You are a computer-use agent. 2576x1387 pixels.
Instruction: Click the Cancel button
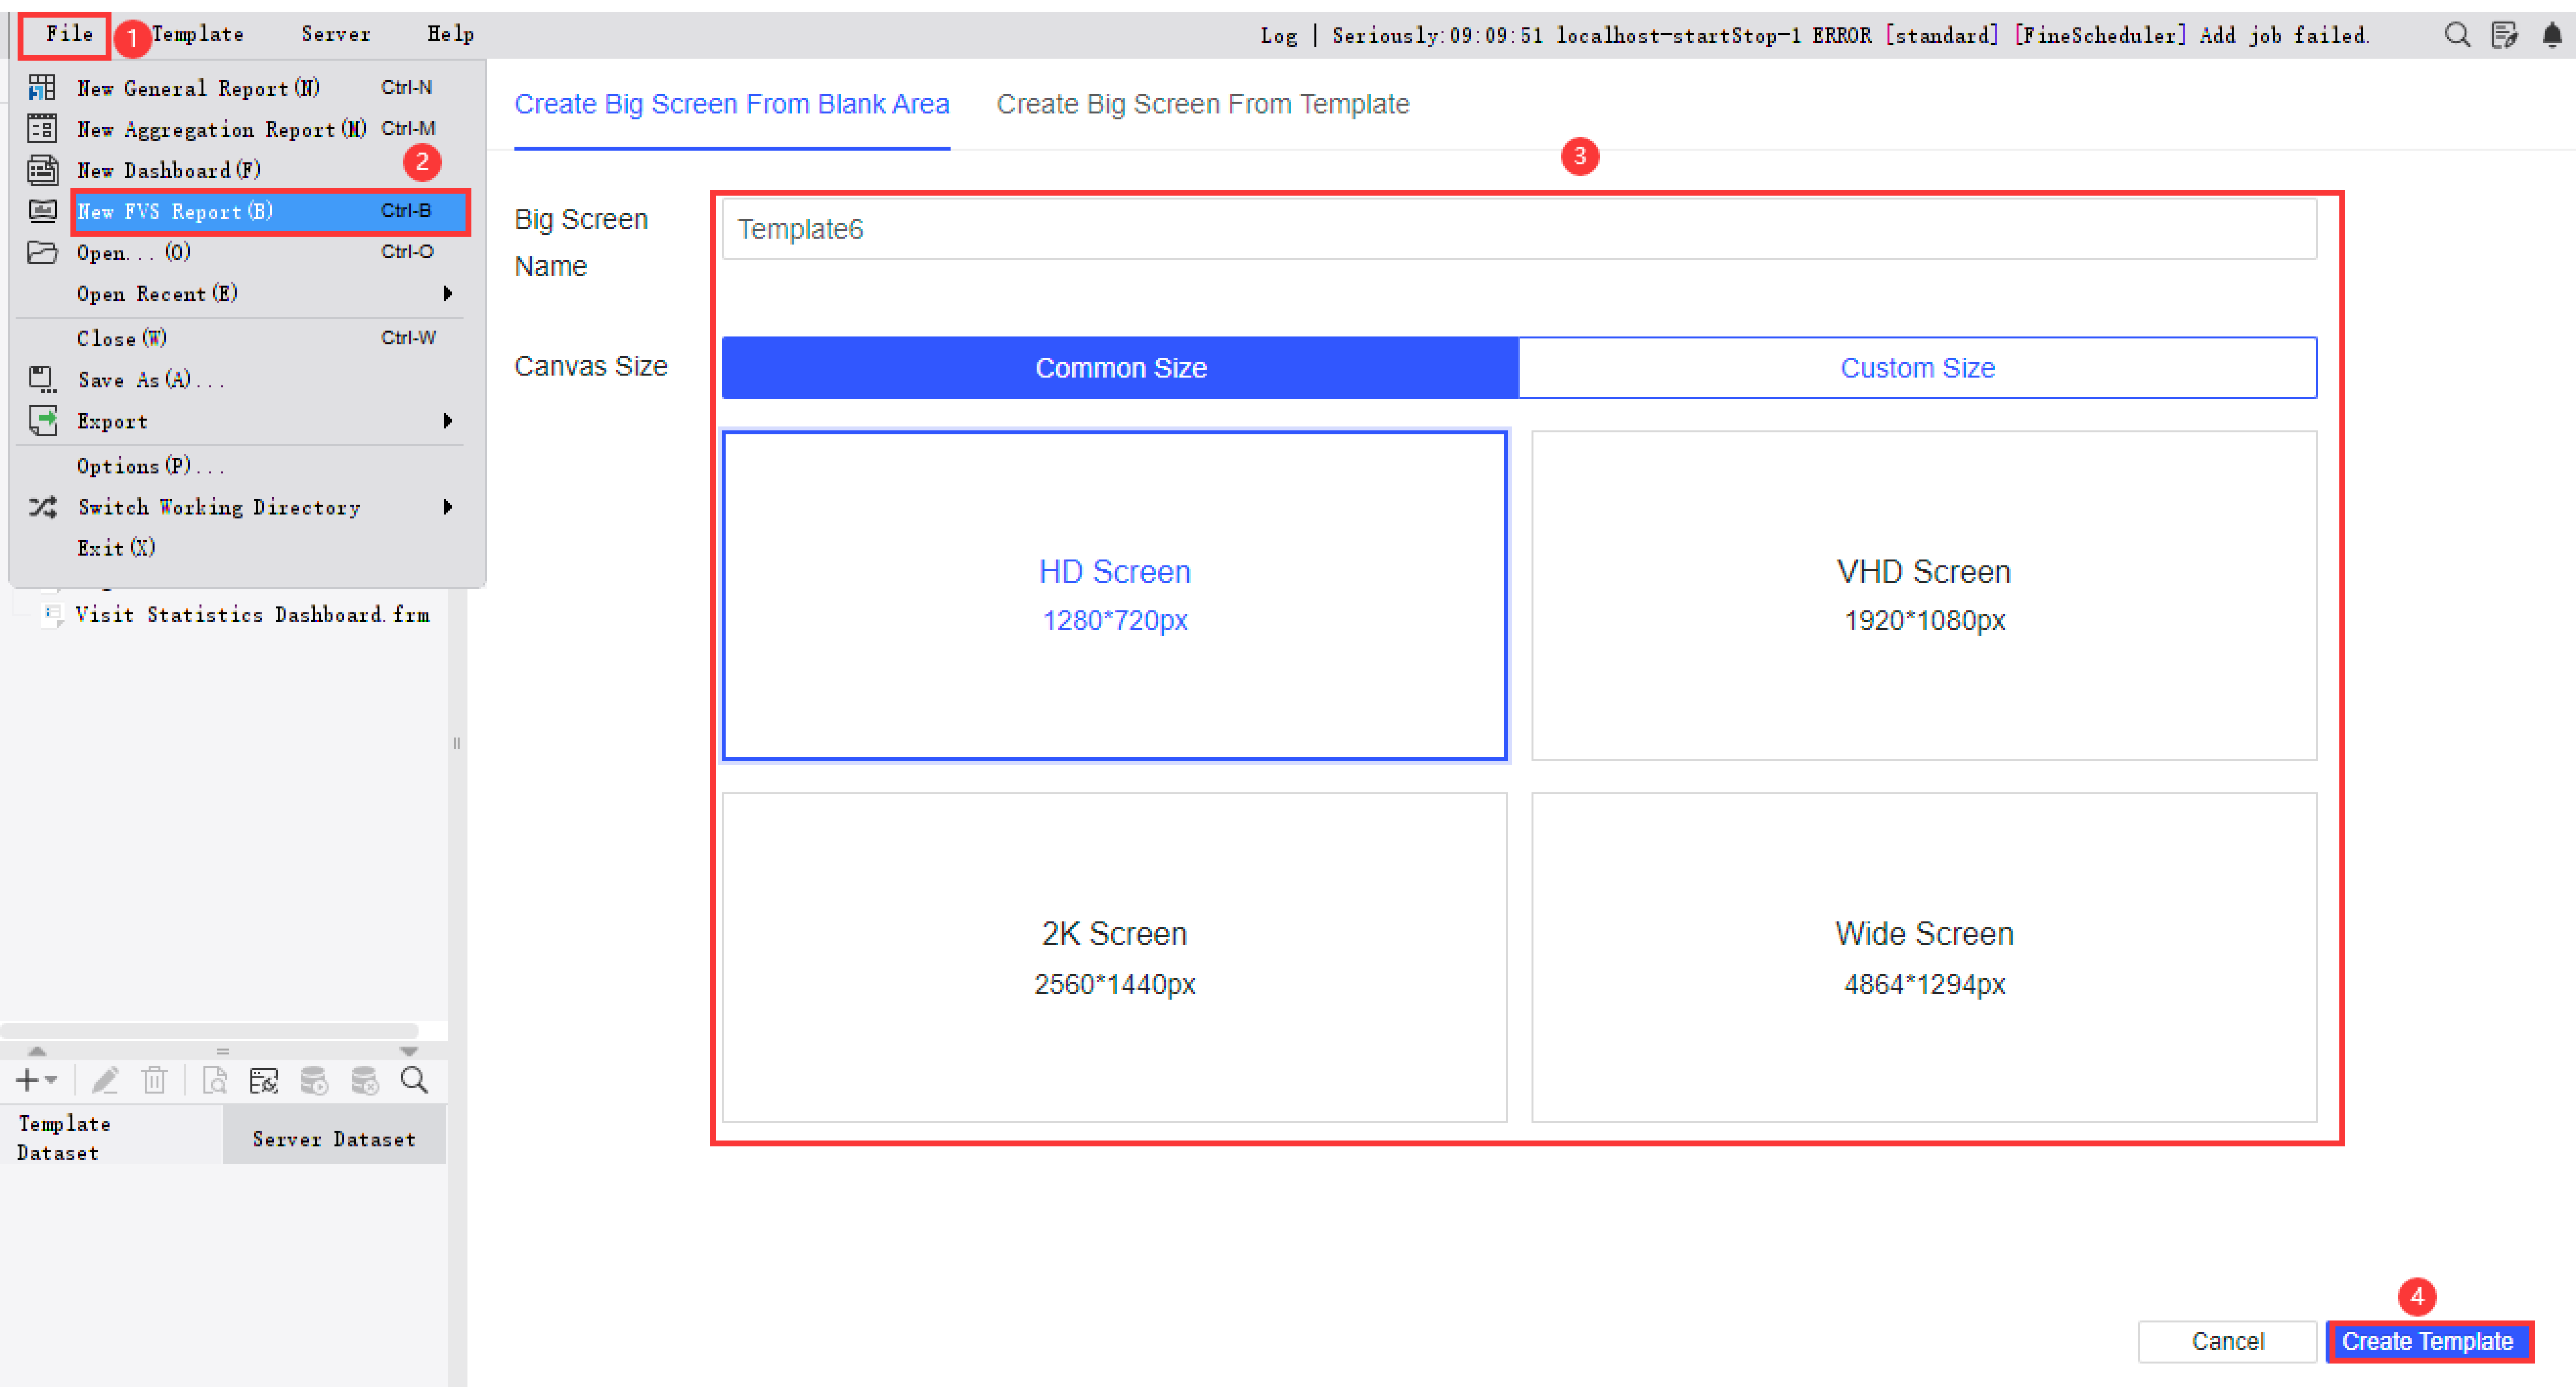(2227, 1341)
